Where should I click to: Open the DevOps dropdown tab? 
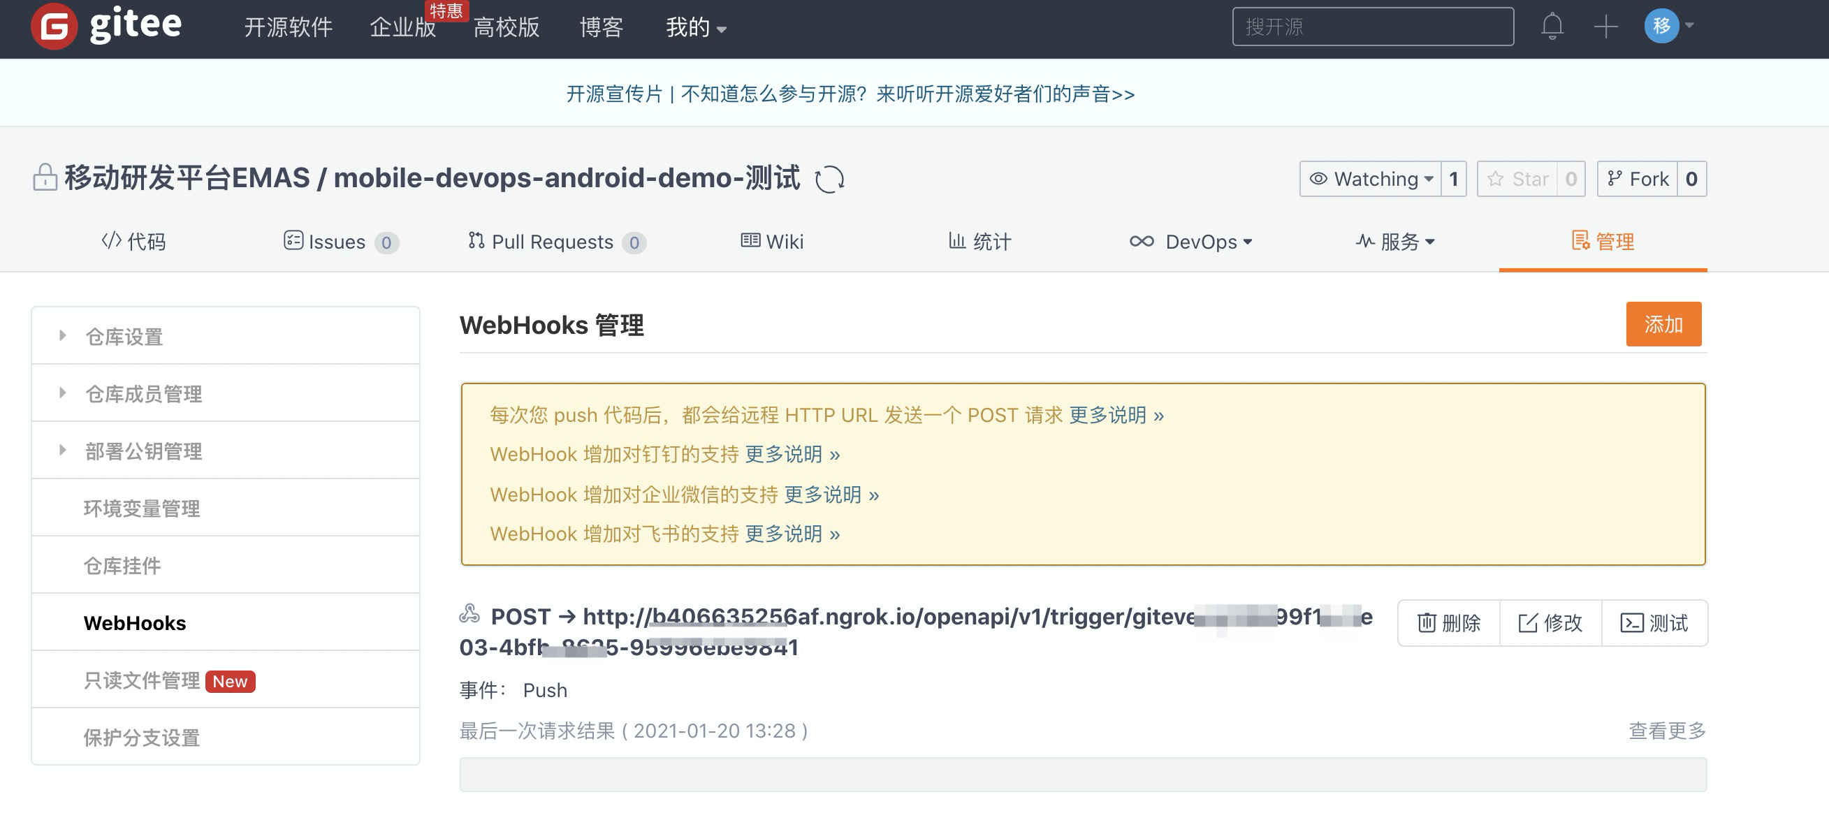pyautogui.click(x=1191, y=242)
